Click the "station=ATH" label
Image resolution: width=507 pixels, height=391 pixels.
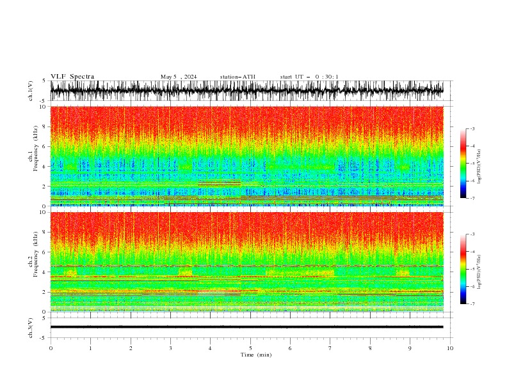pyautogui.click(x=237, y=77)
